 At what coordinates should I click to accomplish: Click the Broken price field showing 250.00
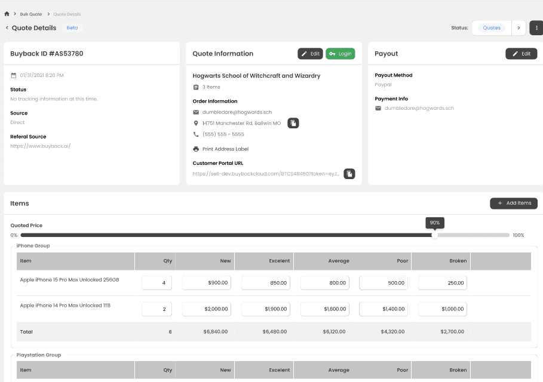(x=443, y=283)
